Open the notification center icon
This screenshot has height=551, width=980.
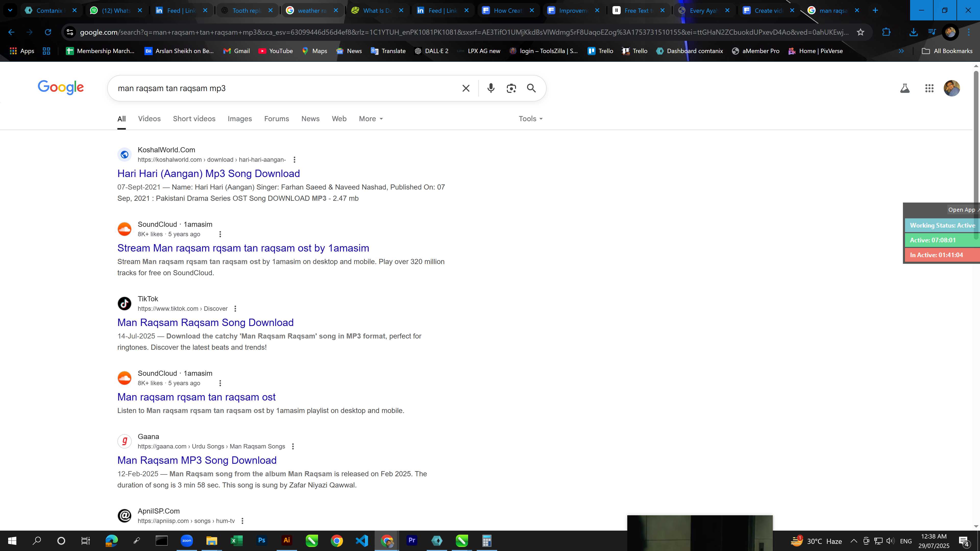pos(964,541)
